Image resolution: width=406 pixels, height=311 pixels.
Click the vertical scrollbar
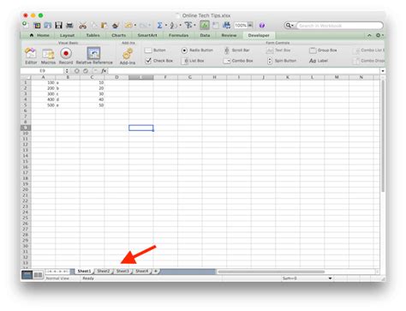(383, 136)
